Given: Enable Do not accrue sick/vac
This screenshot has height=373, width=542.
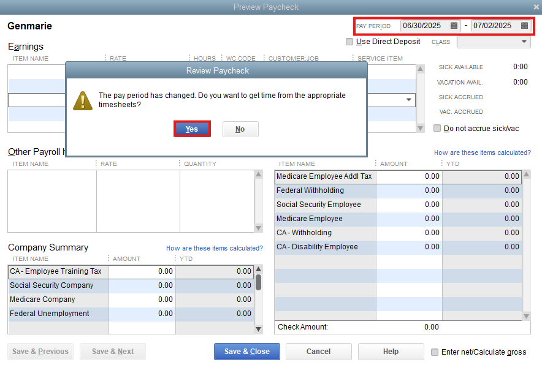Looking at the screenshot, I should (x=437, y=129).
